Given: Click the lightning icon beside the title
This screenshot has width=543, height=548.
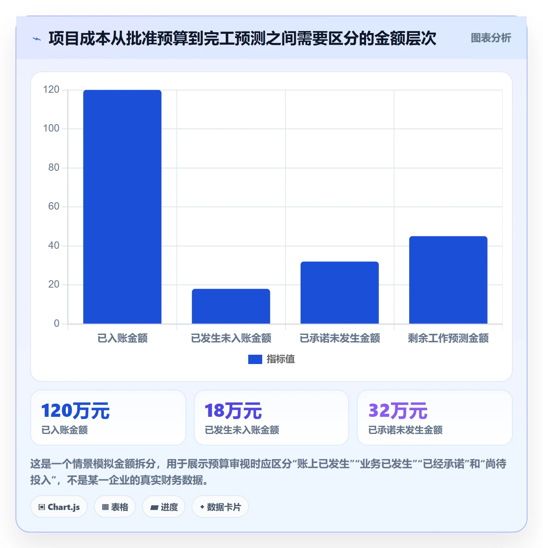Looking at the screenshot, I should pos(37,39).
